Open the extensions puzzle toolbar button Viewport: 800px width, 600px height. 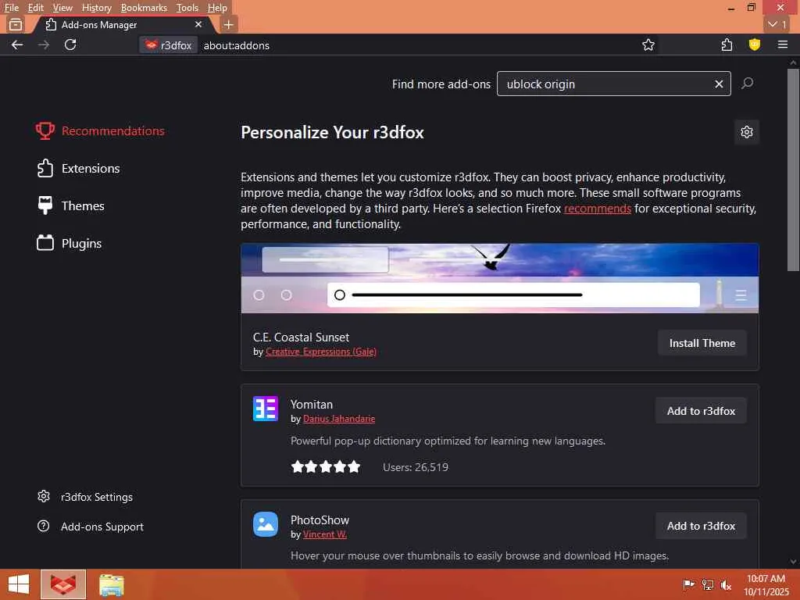pyautogui.click(x=727, y=45)
